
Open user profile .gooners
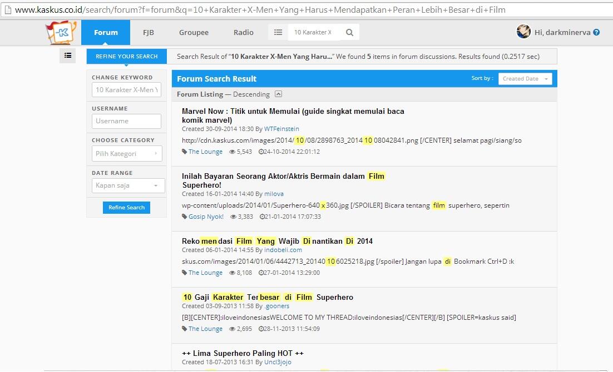(x=277, y=306)
